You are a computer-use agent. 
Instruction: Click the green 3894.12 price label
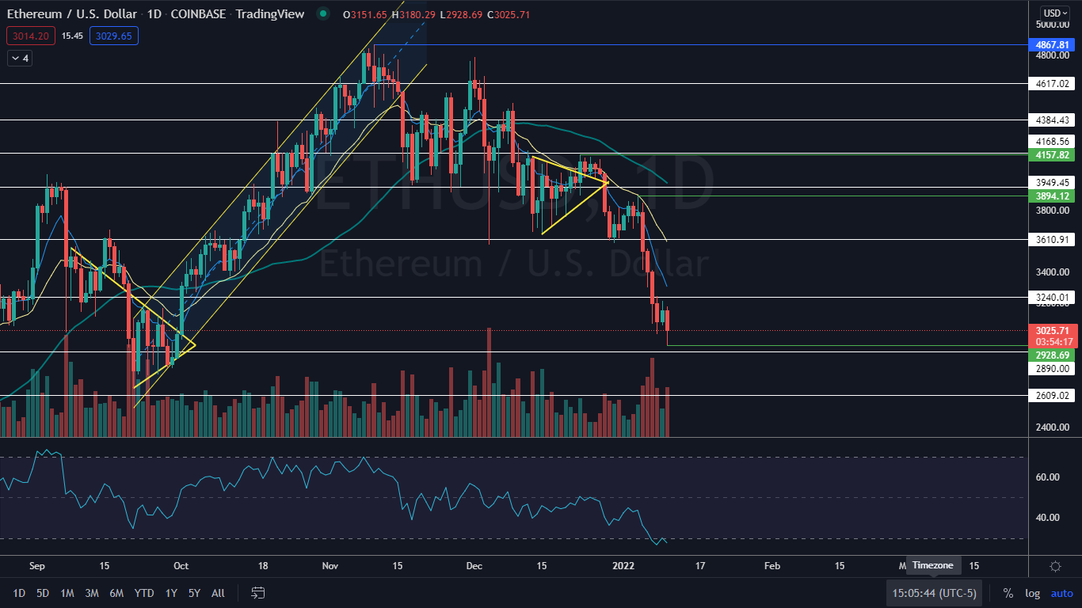1051,196
